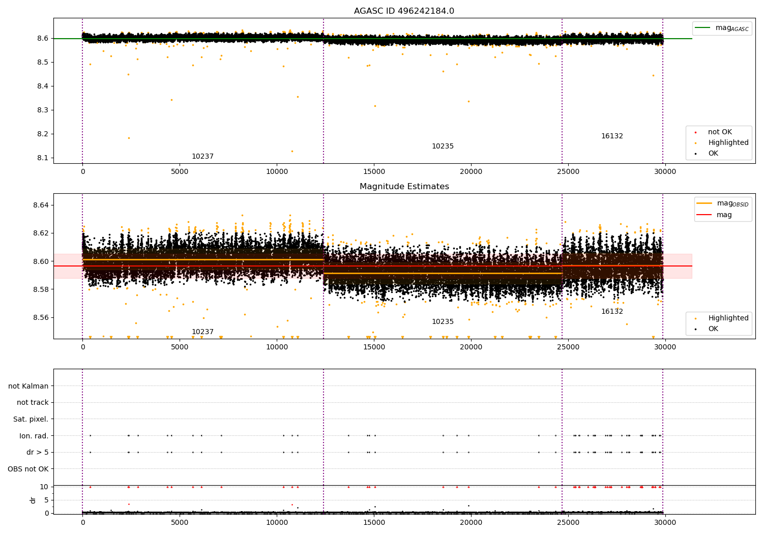
Task: Click the 15000 x-tick under the top plot
Action: click(374, 172)
